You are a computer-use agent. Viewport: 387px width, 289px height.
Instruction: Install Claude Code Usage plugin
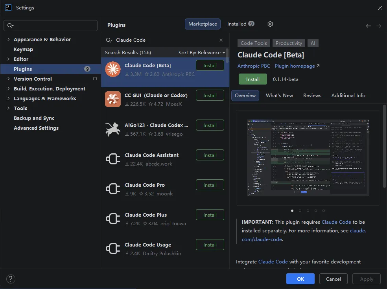coord(210,245)
